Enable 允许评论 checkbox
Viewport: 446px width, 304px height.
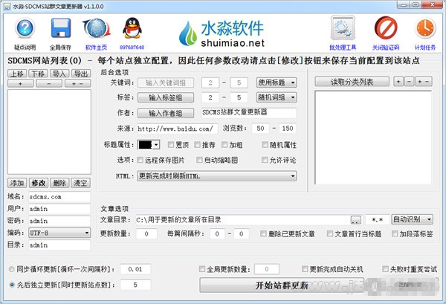(265, 160)
